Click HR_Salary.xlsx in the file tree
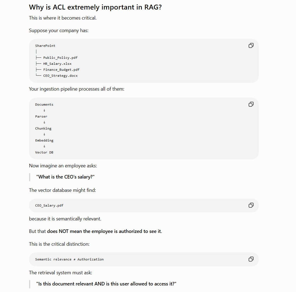 coord(57,64)
